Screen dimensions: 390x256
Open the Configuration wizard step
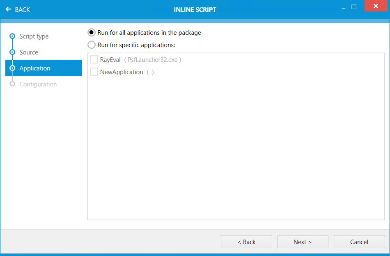pyautogui.click(x=37, y=84)
